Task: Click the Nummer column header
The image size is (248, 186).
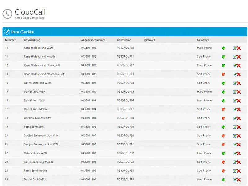Action: click(x=10, y=40)
